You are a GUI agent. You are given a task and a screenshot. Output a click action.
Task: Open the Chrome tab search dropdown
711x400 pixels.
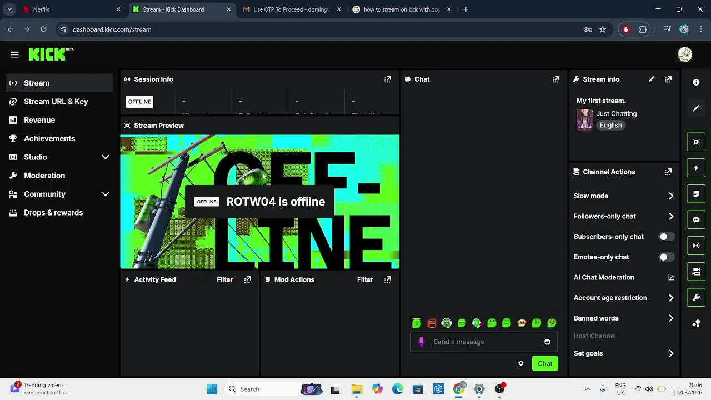[9, 9]
